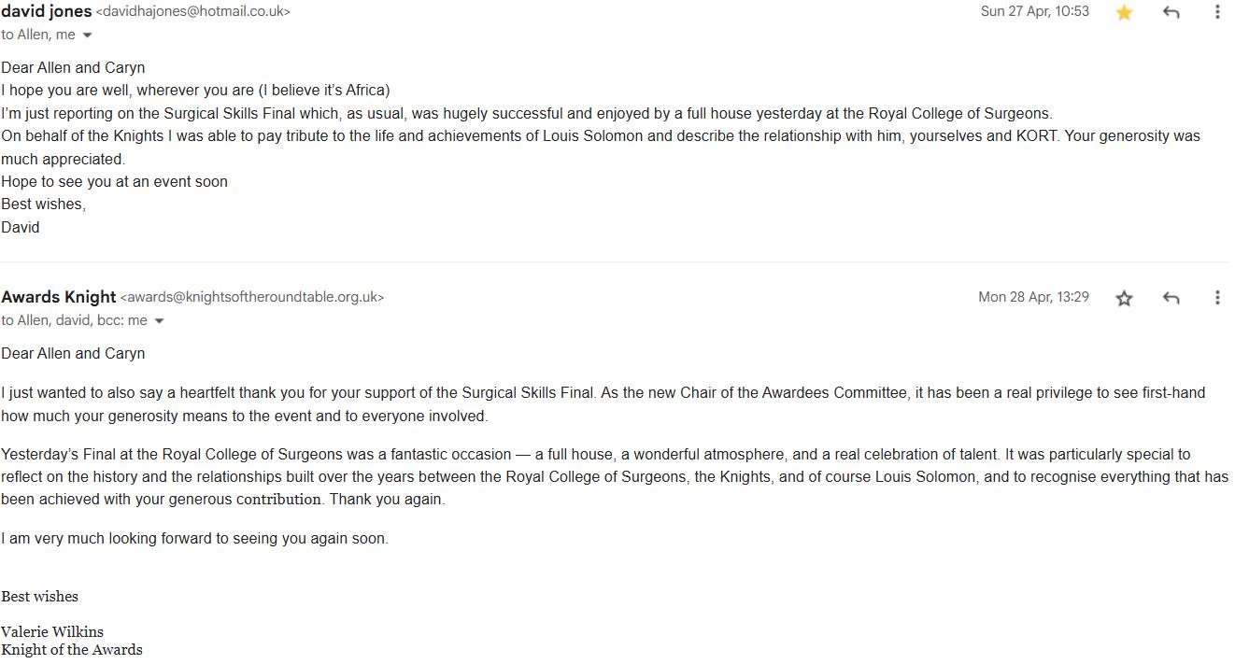Click the 'Dear Allen and Caryn' greeting in first email
The image size is (1235, 664).
(73, 68)
